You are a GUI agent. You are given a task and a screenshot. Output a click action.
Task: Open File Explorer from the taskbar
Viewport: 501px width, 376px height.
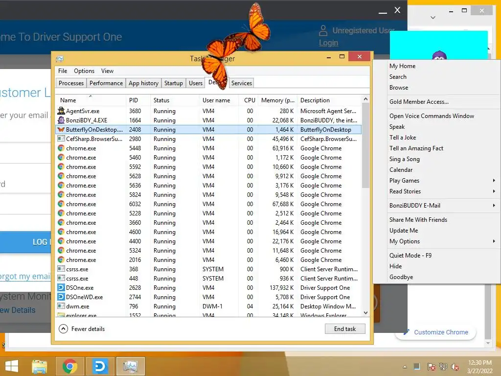(40, 366)
